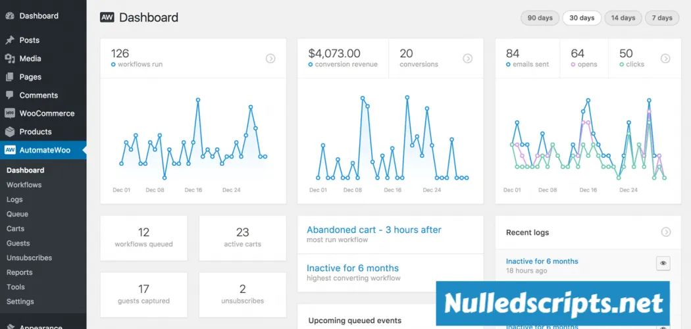The width and height of the screenshot is (691, 329).
Task: Click the 126 workflows run figure
Action: click(120, 54)
